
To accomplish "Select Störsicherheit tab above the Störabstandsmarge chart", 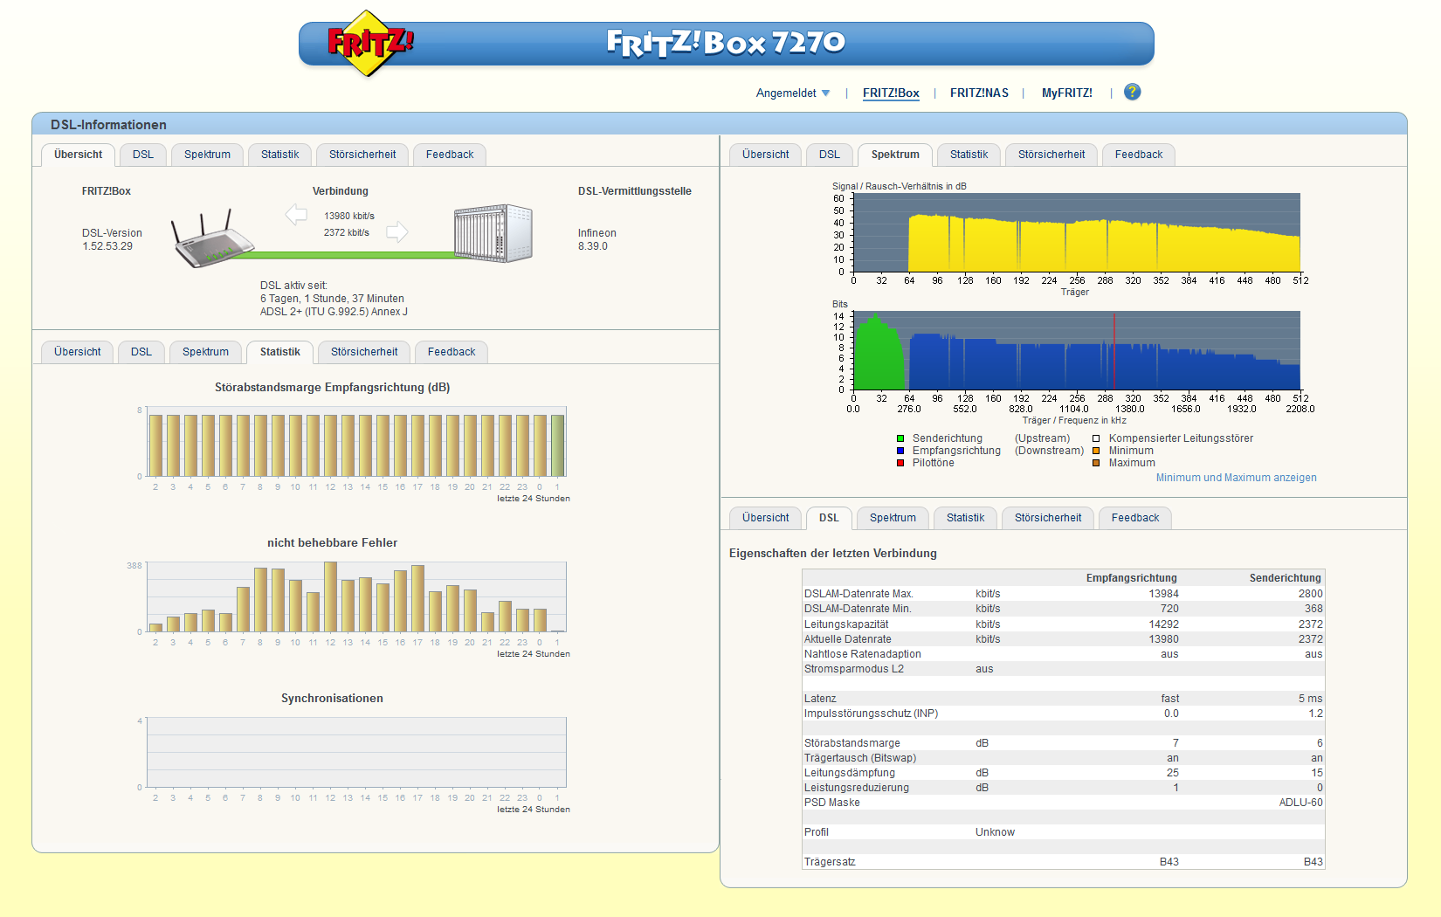I will pos(364,352).
